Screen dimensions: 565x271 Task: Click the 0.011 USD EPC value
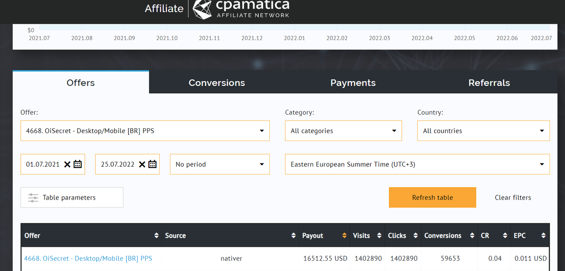(x=531, y=259)
